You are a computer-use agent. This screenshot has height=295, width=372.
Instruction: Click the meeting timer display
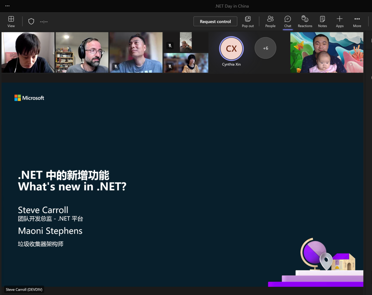click(x=44, y=22)
